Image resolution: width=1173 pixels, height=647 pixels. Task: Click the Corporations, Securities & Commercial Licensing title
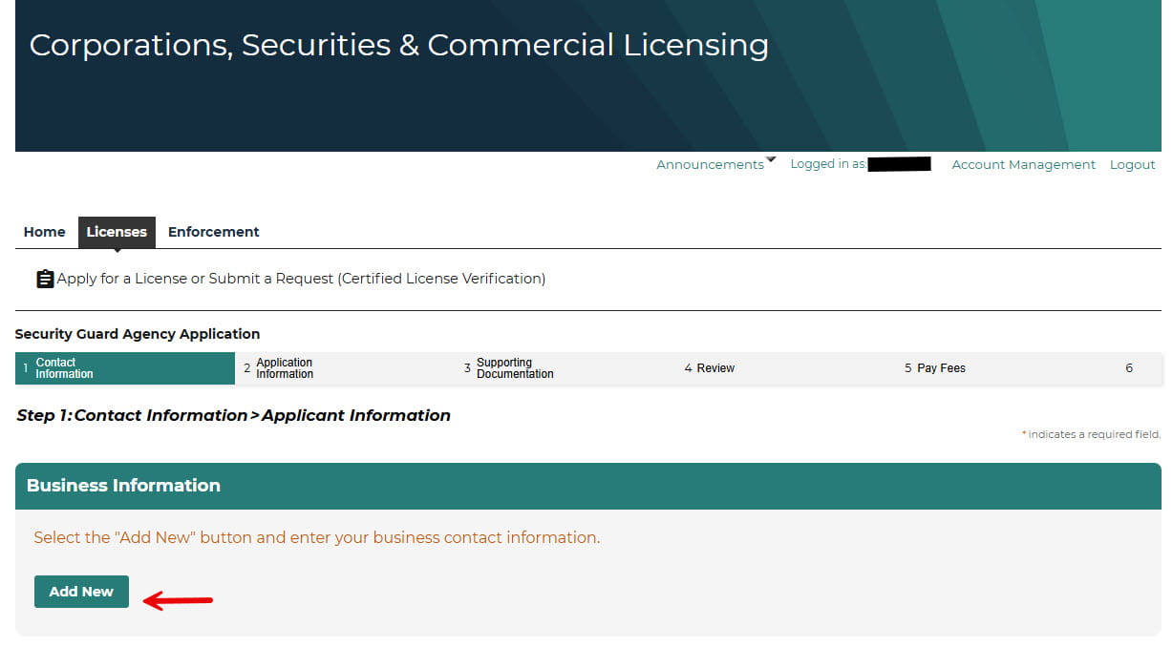click(x=398, y=45)
